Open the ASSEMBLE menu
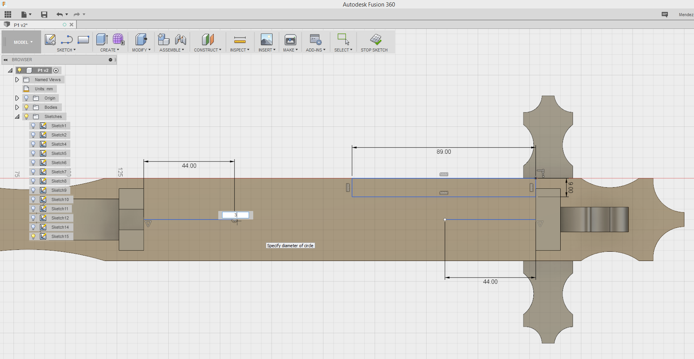The height and width of the screenshot is (359, 694). coord(172,50)
